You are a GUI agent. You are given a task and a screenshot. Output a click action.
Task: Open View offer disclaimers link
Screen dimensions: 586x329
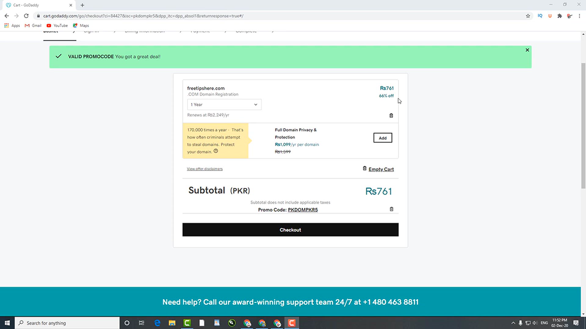click(x=205, y=169)
